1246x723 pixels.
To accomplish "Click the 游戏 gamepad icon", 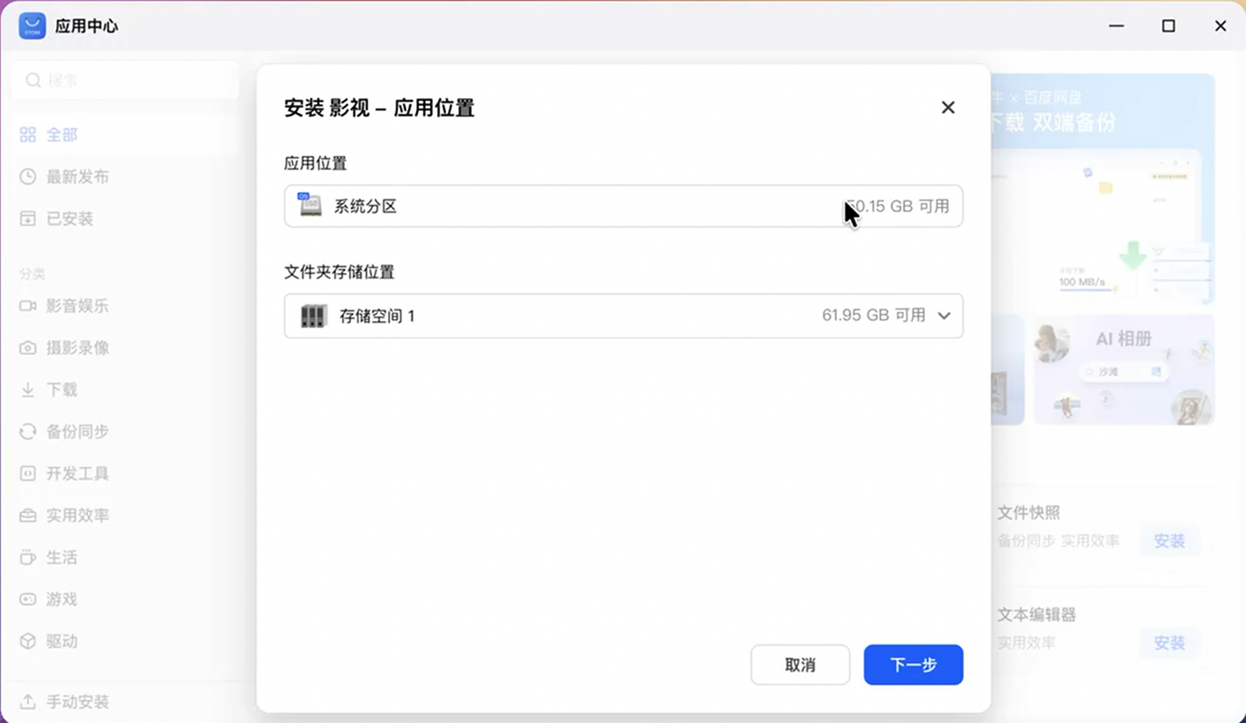I will pyautogui.click(x=28, y=599).
